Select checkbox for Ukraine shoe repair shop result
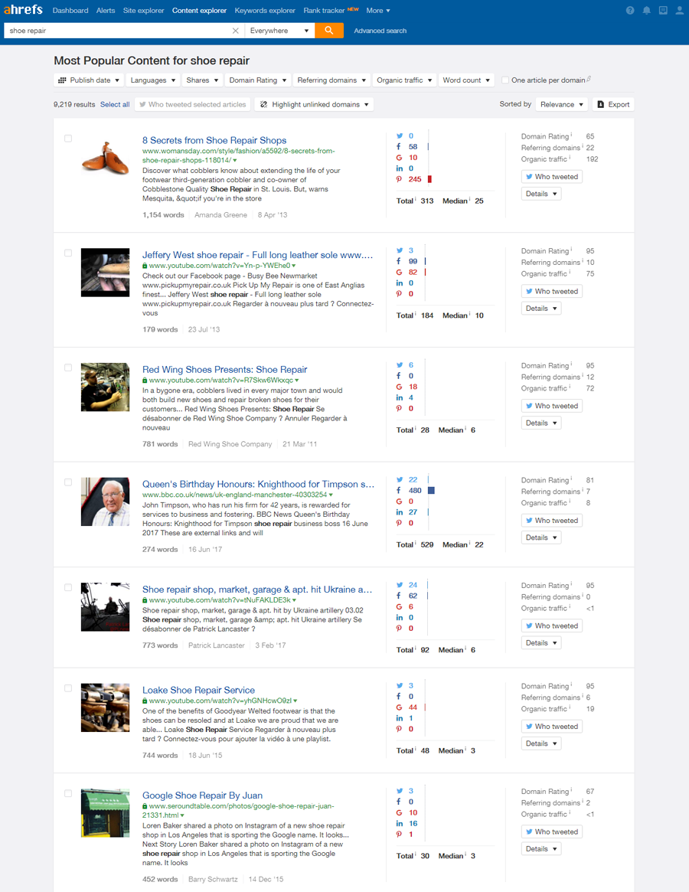Viewport: 689px width, 892px height. tap(68, 588)
